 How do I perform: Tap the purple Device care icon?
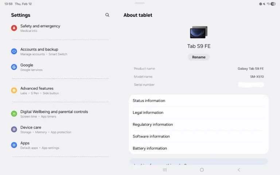(x=14, y=129)
